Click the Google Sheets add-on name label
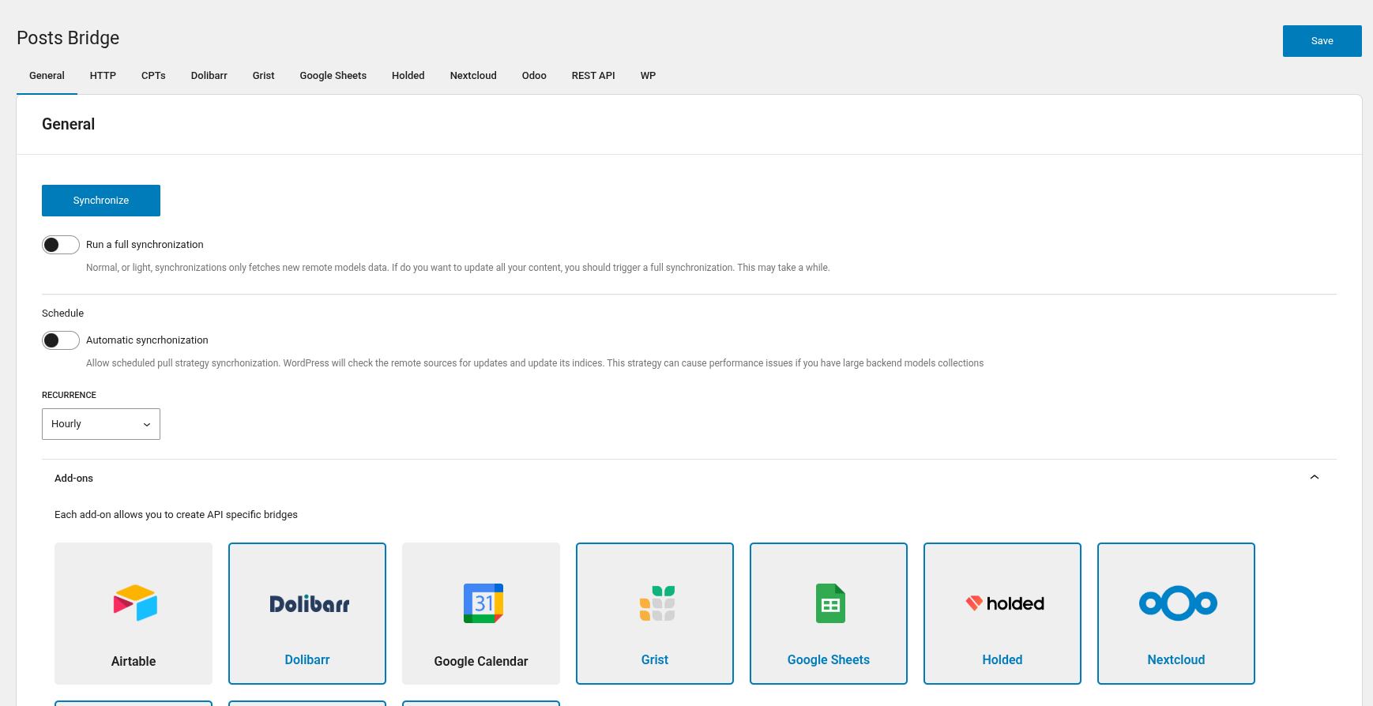This screenshot has width=1373, height=706. [829, 660]
